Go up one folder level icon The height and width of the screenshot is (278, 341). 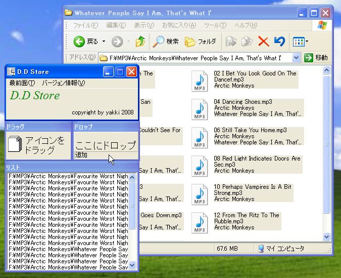point(140,42)
